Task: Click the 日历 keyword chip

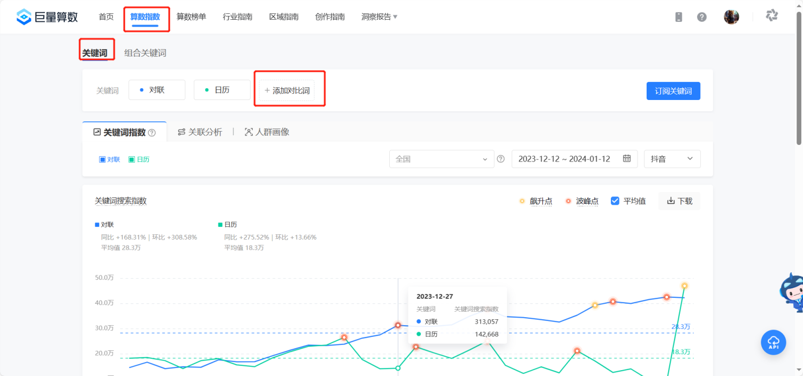Action: tap(222, 90)
